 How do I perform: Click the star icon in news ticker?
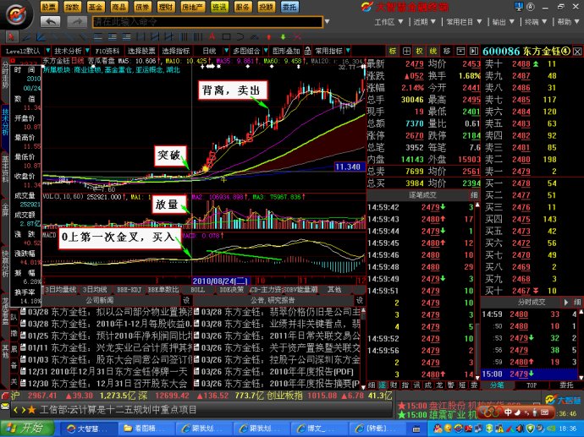pyautogui.click(x=31, y=410)
